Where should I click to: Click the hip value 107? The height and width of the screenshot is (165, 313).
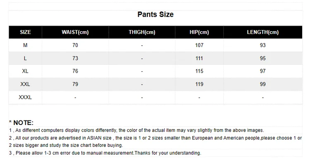[x=199, y=45]
